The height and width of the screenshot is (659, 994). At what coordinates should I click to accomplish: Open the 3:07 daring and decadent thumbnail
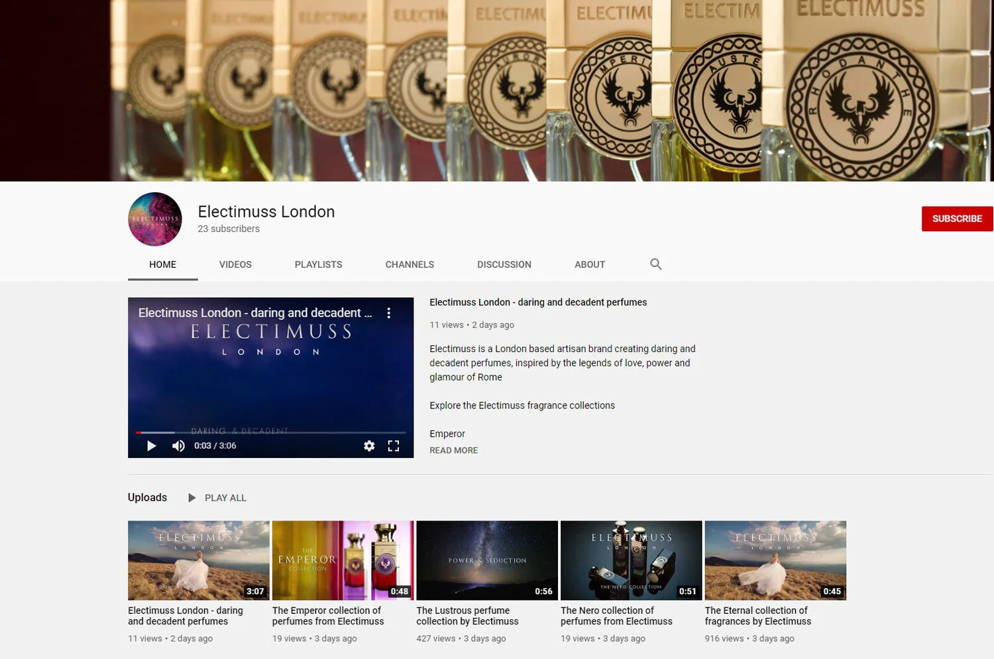[199, 560]
